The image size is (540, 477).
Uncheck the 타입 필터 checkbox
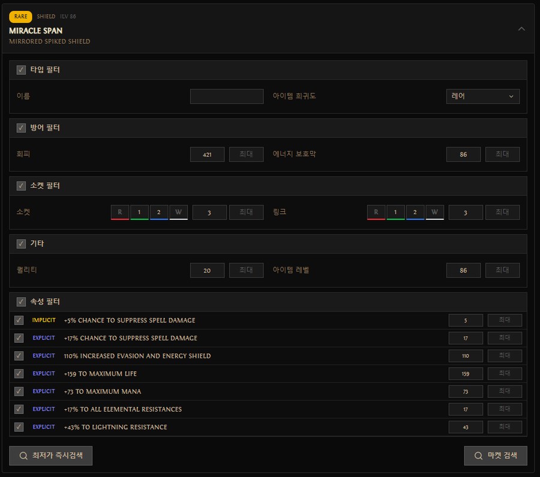coord(21,70)
